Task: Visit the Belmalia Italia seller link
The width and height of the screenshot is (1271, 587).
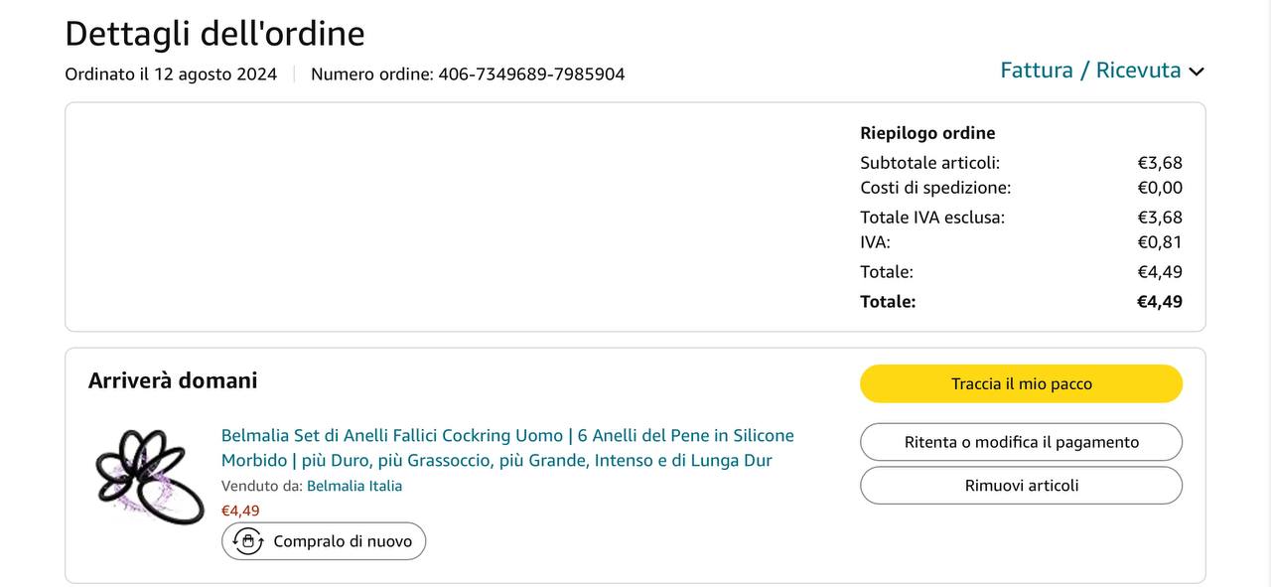Action: coord(354,486)
